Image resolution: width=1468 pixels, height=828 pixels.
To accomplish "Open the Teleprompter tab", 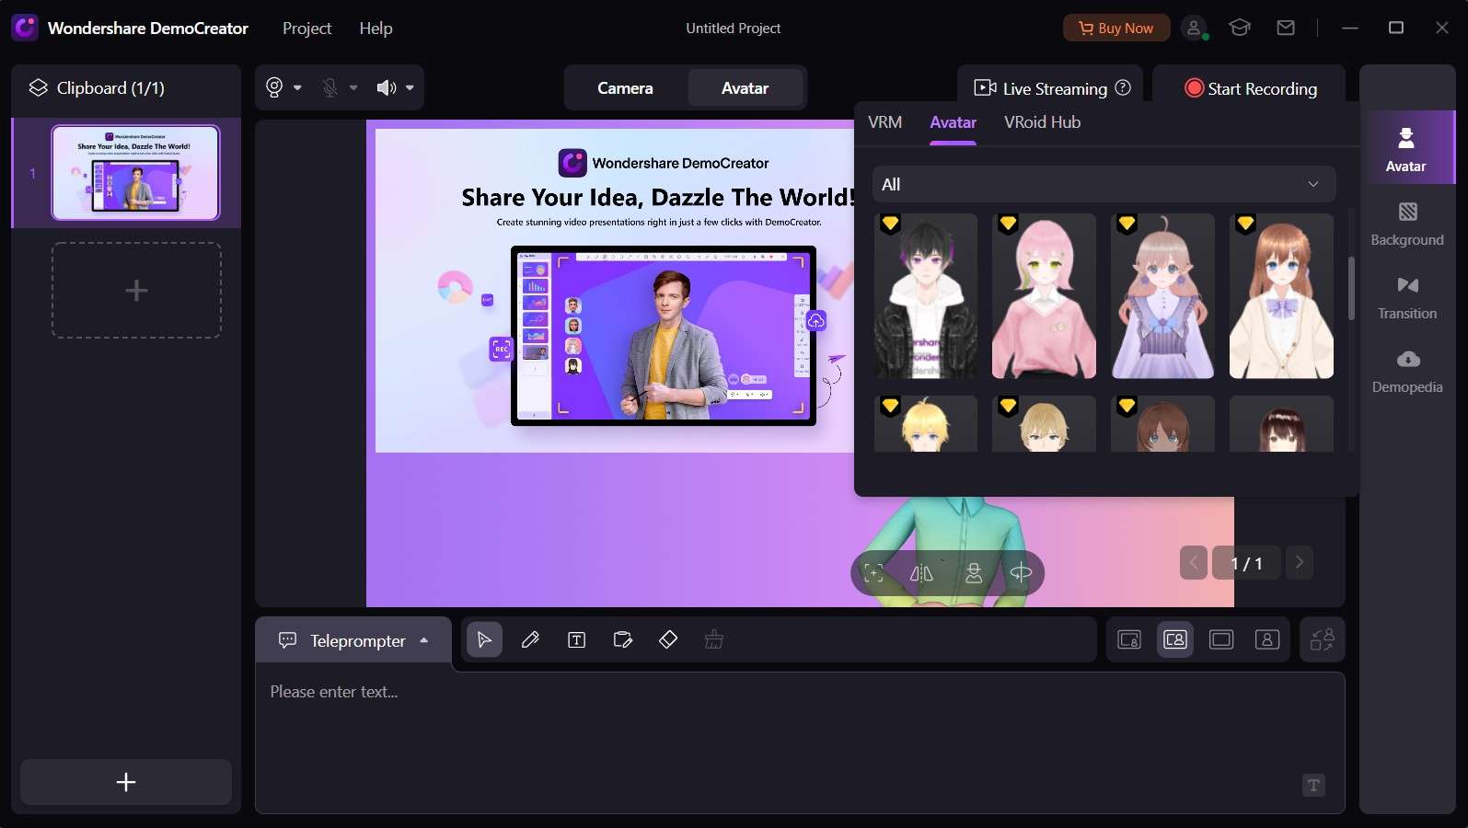I will [x=353, y=640].
